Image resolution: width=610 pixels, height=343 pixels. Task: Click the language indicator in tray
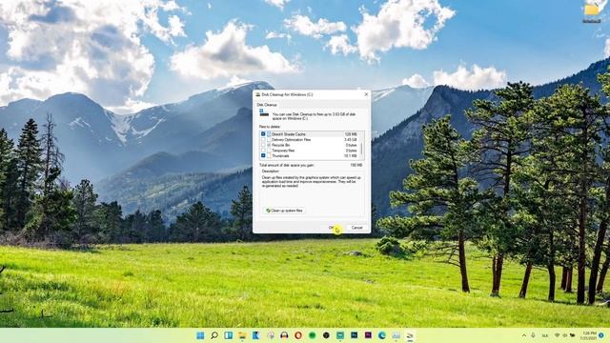coord(544,335)
